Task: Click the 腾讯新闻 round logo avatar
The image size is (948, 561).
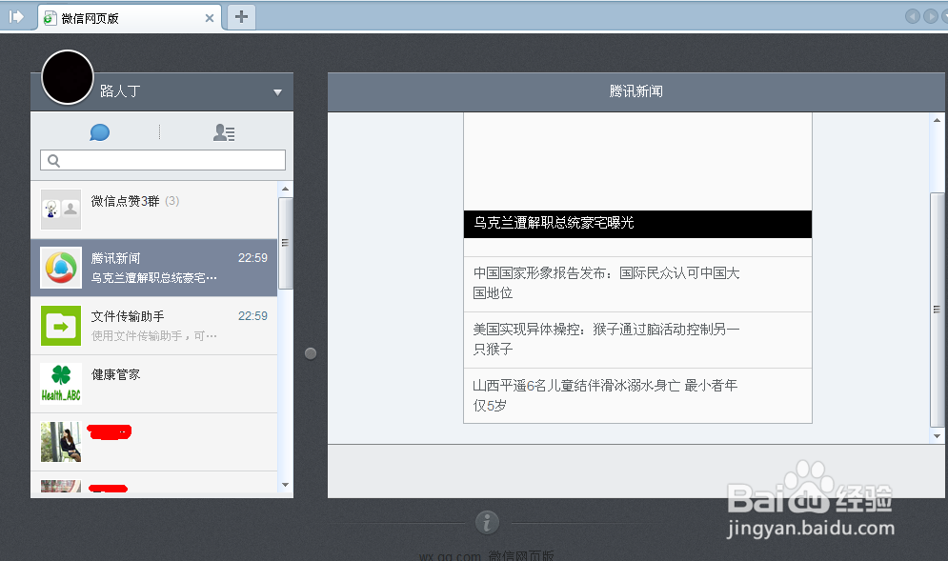Action: point(61,268)
